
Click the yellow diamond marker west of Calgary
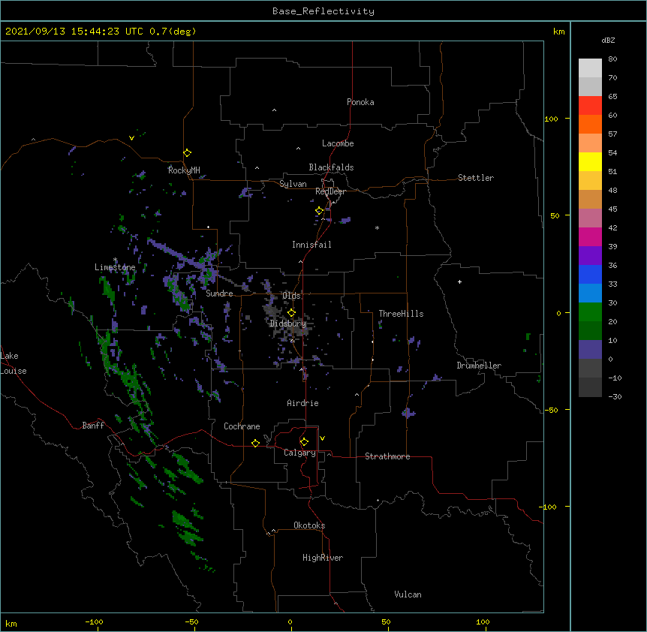(x=255, y=443)
